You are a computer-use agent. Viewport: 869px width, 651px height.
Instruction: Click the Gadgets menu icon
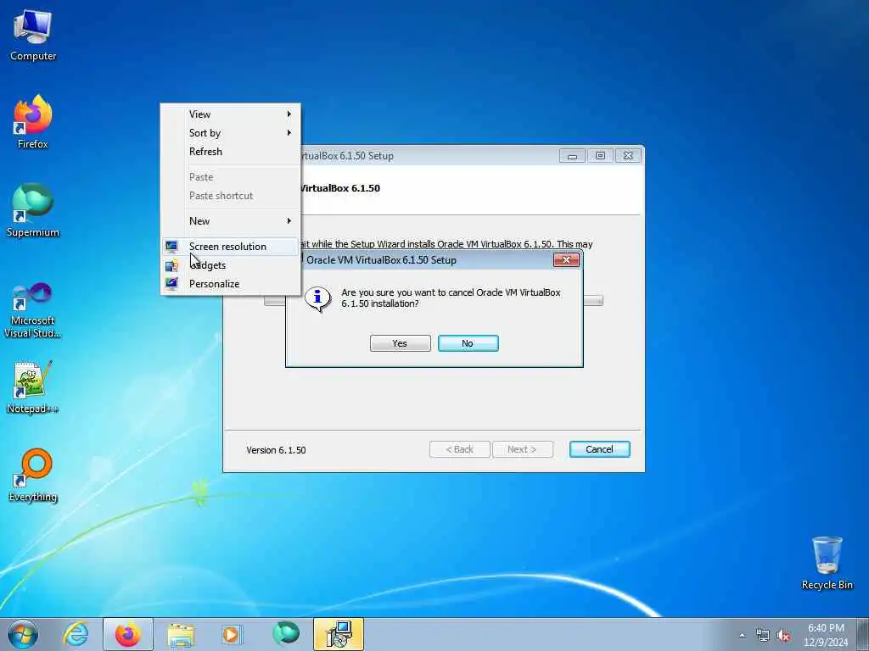point(171,265)
